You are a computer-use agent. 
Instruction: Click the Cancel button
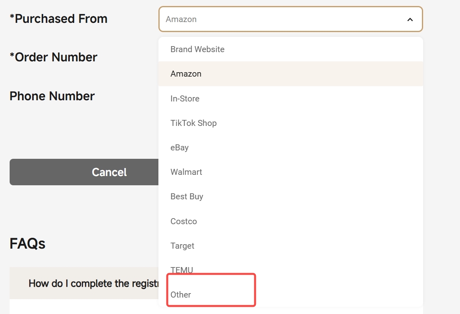84,172
